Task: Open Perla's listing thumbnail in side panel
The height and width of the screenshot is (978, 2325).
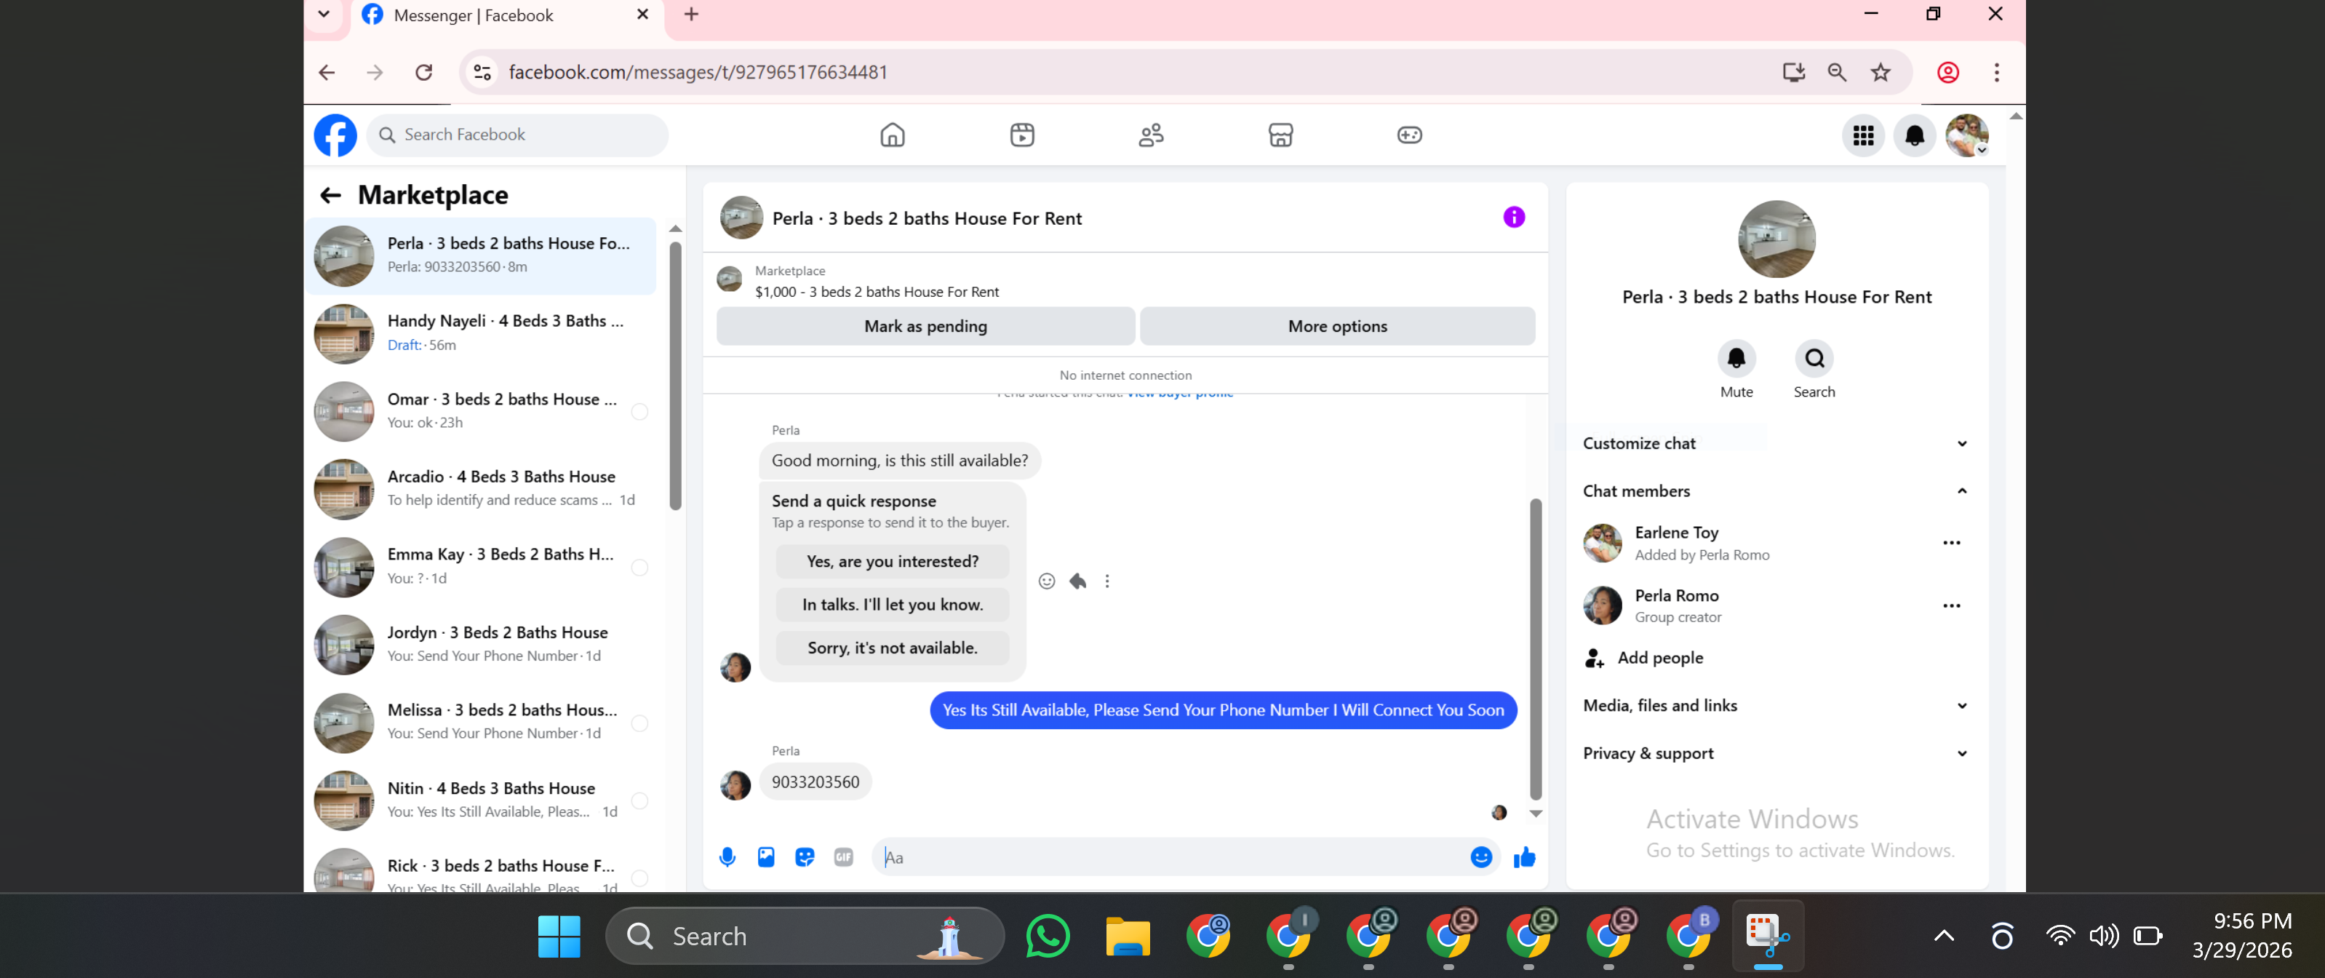Action: [x=1776, y=239]
